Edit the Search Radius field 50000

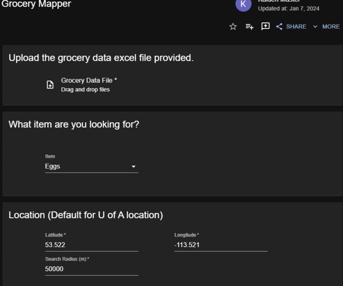92,269
